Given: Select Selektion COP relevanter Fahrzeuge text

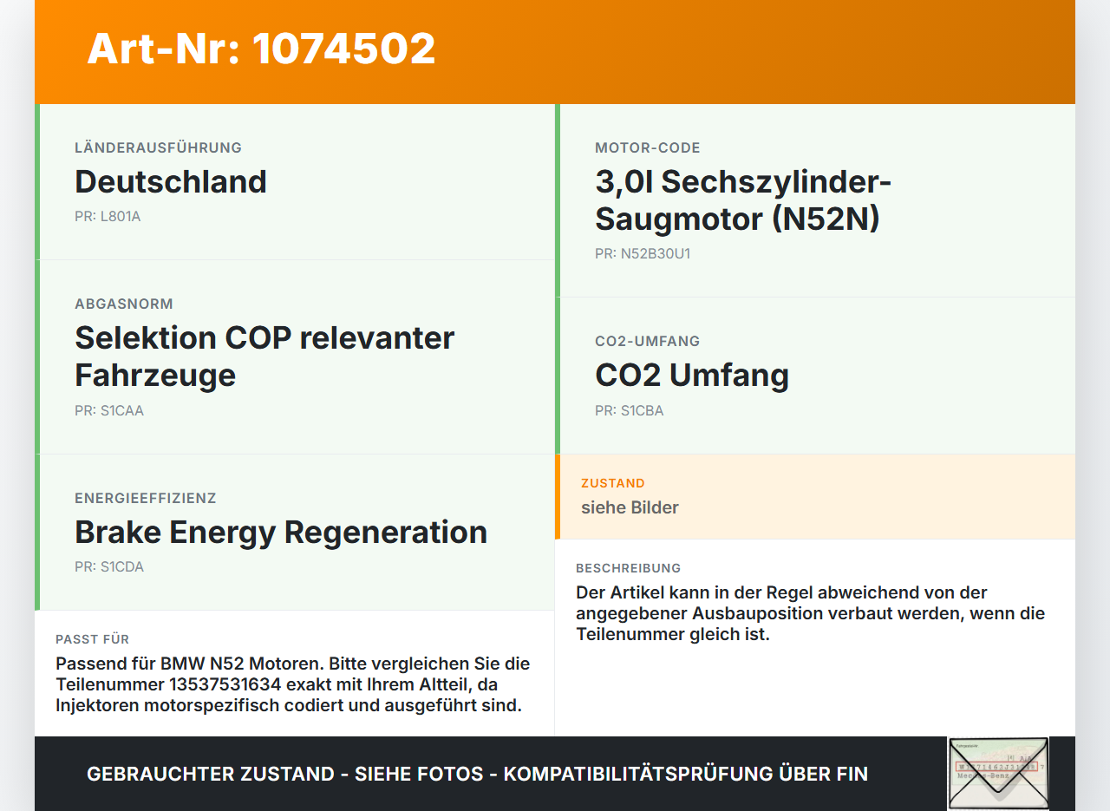Looking at the screenshot, I should coord(264,356).
